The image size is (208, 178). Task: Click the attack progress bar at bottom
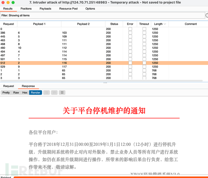(111, 177)
